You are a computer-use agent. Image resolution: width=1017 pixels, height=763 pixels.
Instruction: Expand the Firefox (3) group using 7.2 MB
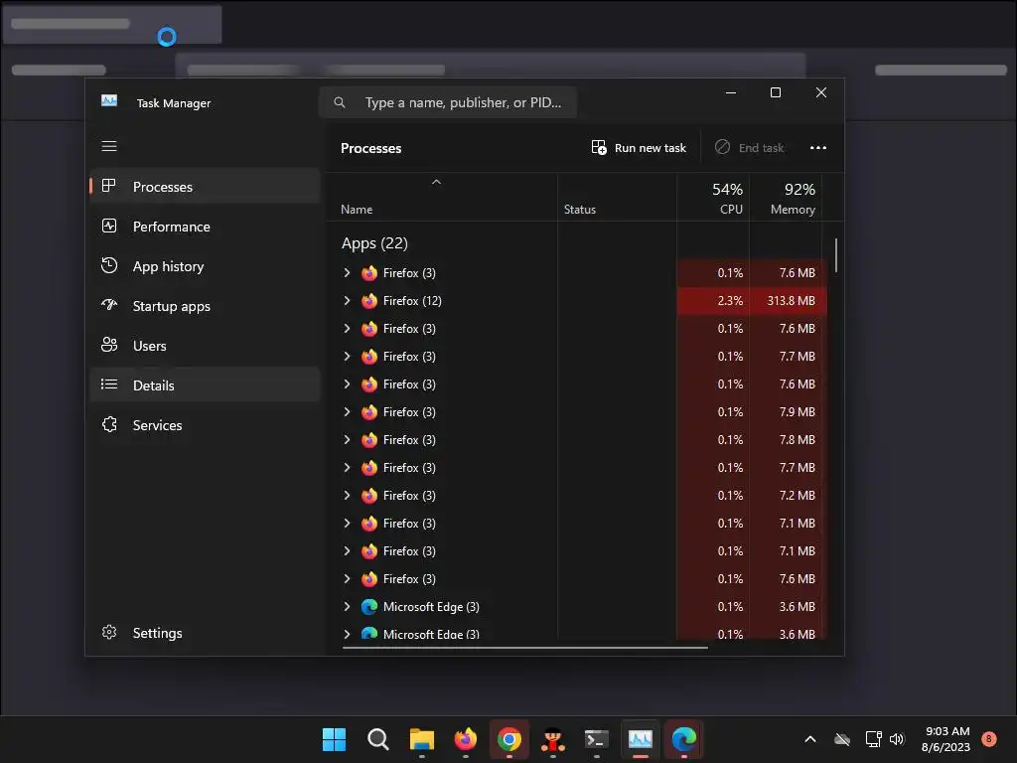[x=347, y=495]
